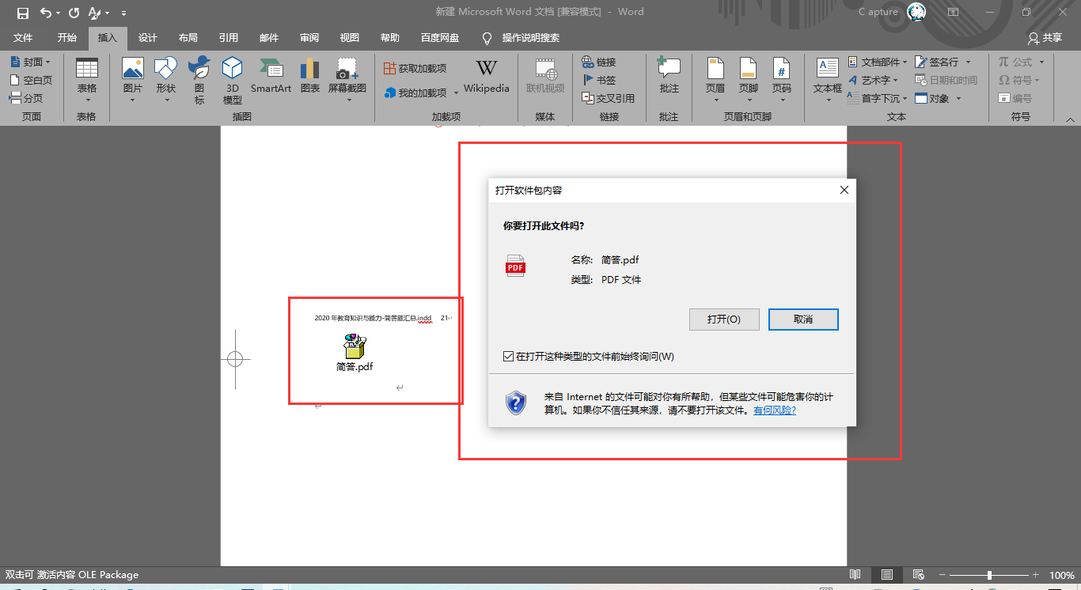The width and height of the screenshot is (1081, 590).
Task: Open the 表格 table dropdown
Action: [87, 81]
